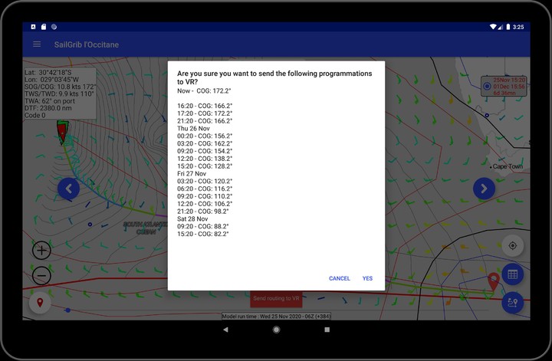Click the DTF 2380.0 nm readout

(48, 108)
